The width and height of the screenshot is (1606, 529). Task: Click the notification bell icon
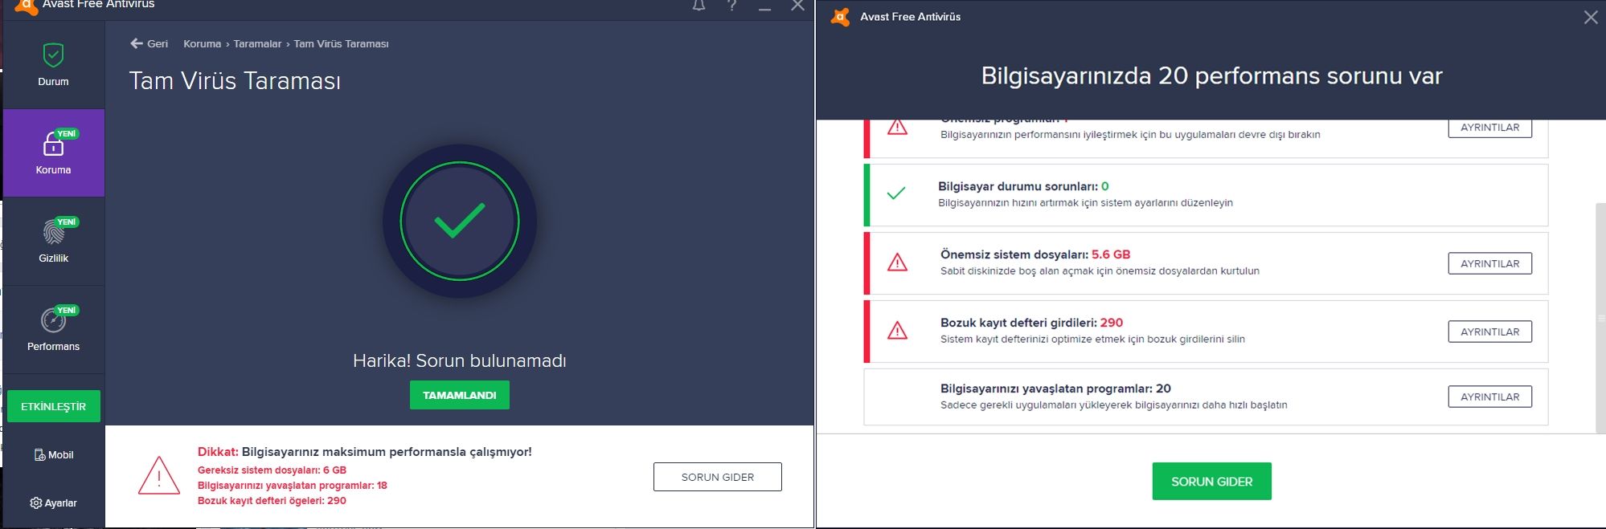(699, 6)
